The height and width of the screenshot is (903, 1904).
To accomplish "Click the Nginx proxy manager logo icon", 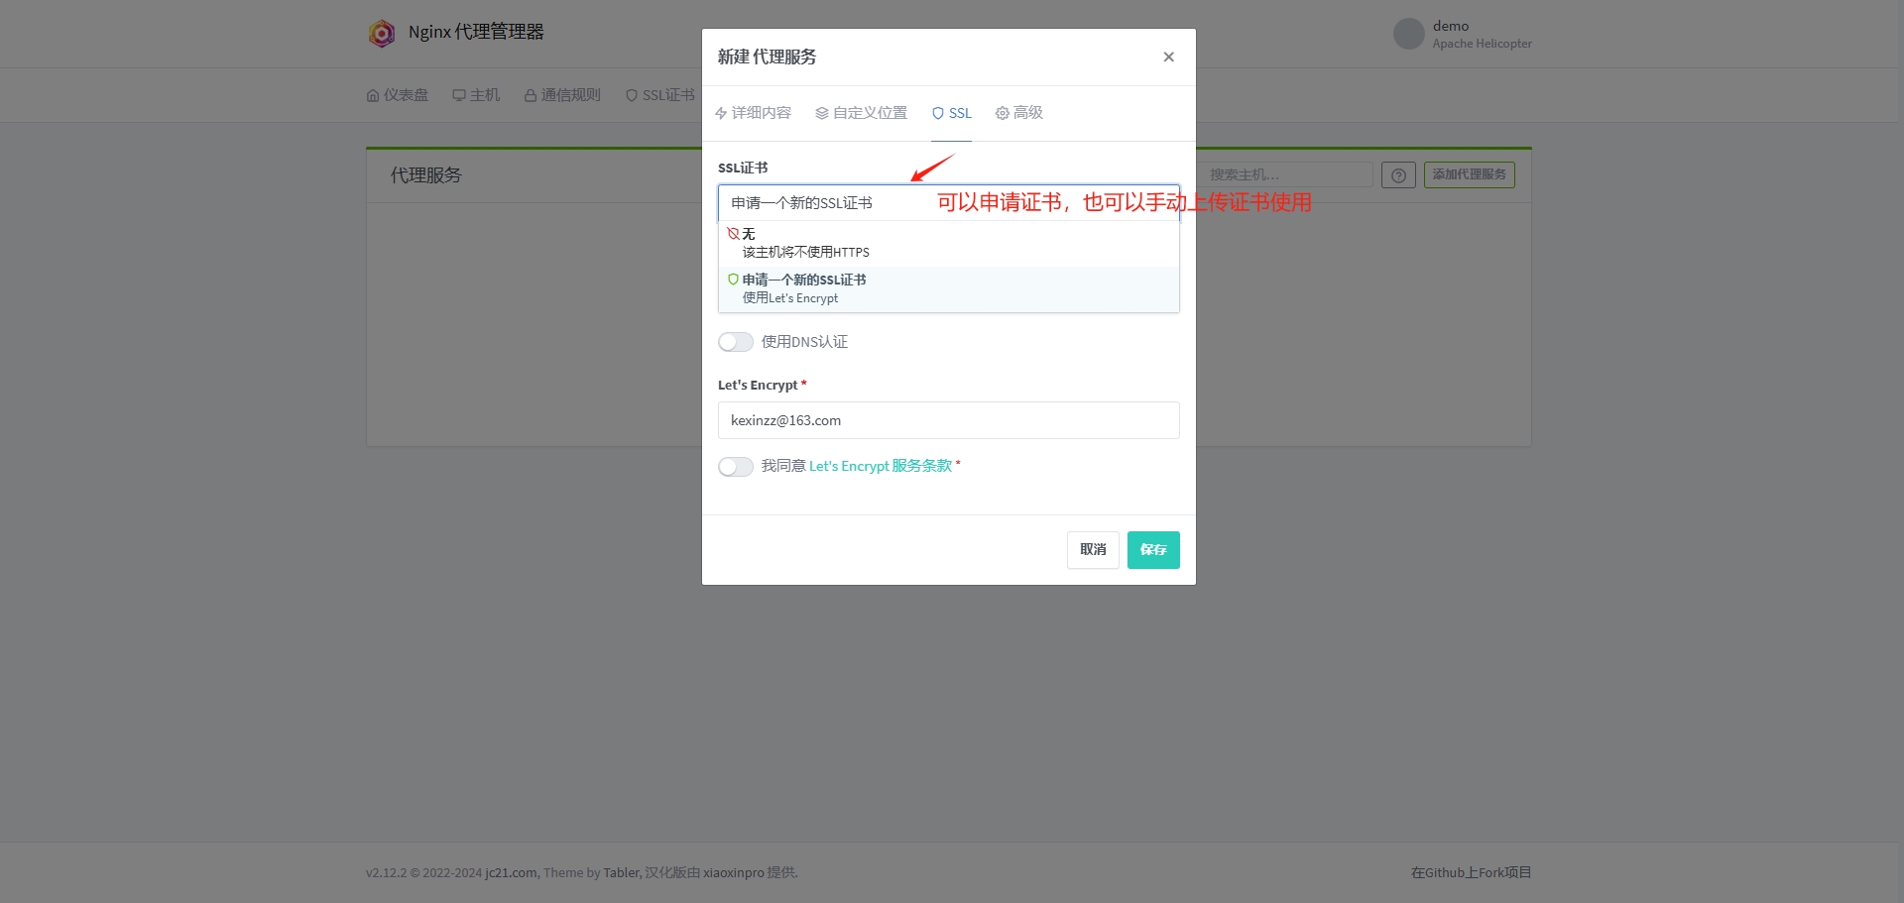I will click(x=382, y=34).
